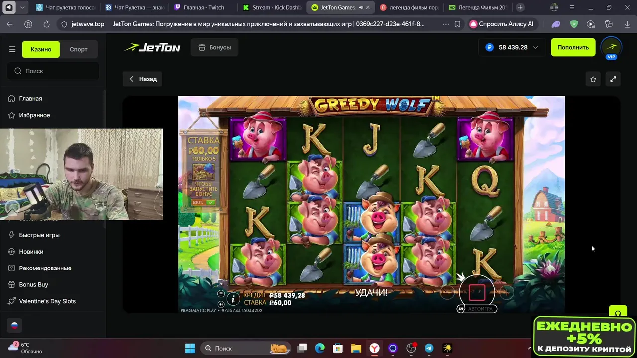Open the Windows Start menu
This screenshot has height=358, width=637.
[x=190, y=348]
